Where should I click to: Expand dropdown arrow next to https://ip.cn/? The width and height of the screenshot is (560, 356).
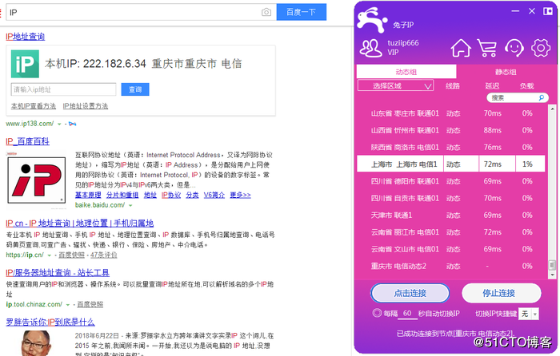click(50, 255)
